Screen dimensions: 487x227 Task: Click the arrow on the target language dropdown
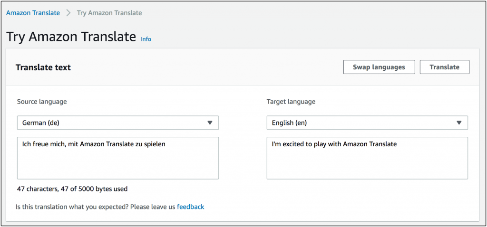pyautogui.click(x=459, y=123)
